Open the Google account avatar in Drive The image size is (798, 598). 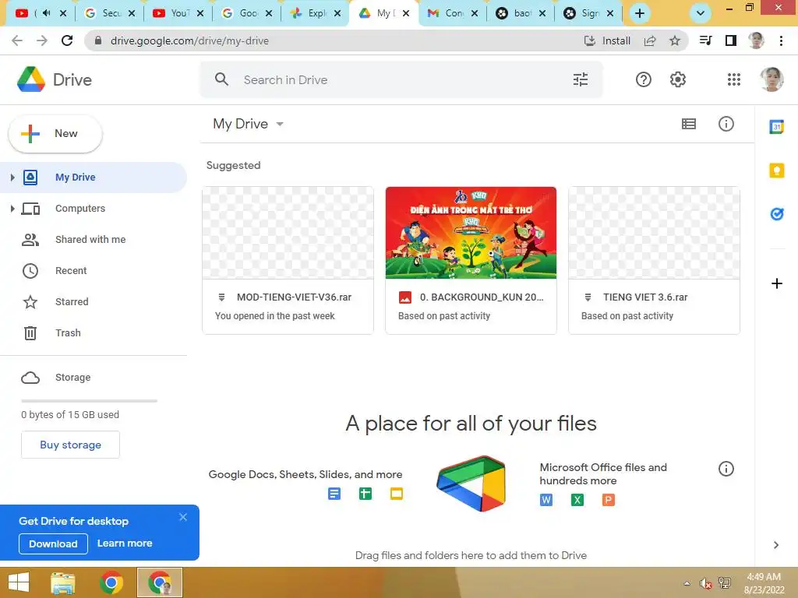tap(771, 79)
